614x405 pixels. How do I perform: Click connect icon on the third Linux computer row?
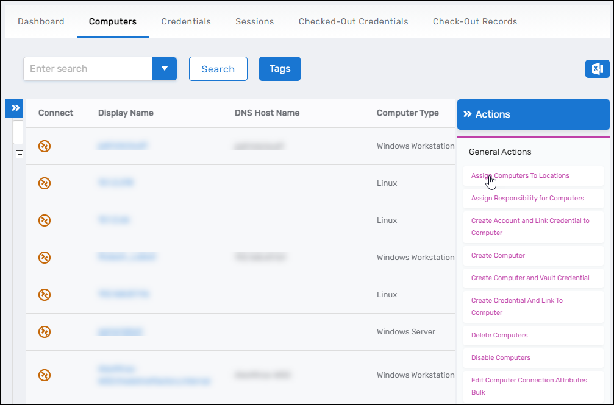pos(44,295)
